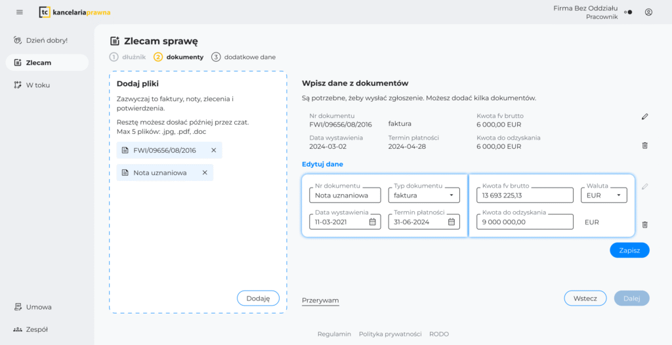Image resolution: width=672 pixels, height=345 pixels.
Task: Click the Kwota fv brutto field
Action: pos(524,195)
